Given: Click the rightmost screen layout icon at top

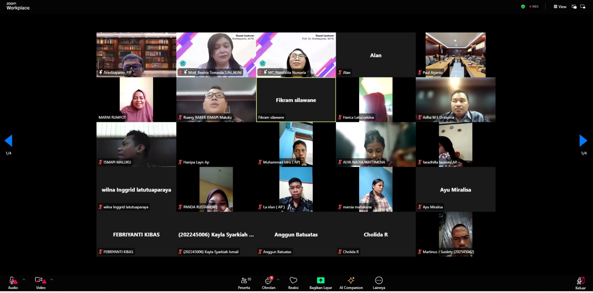Looking at the screenshot, I should [583, 7].
